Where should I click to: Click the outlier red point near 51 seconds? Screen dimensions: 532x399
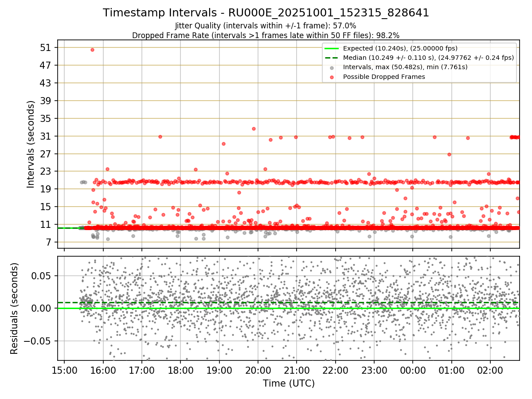tap(92, 50)
